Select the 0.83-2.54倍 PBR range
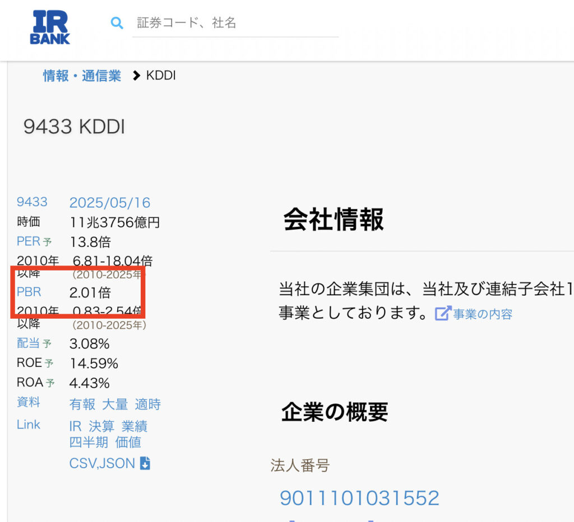 pos(107,311)
